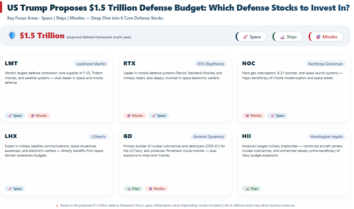Select the Space filter pill at top
This screenshot has height=209, width=354.
tap(251, 37)
